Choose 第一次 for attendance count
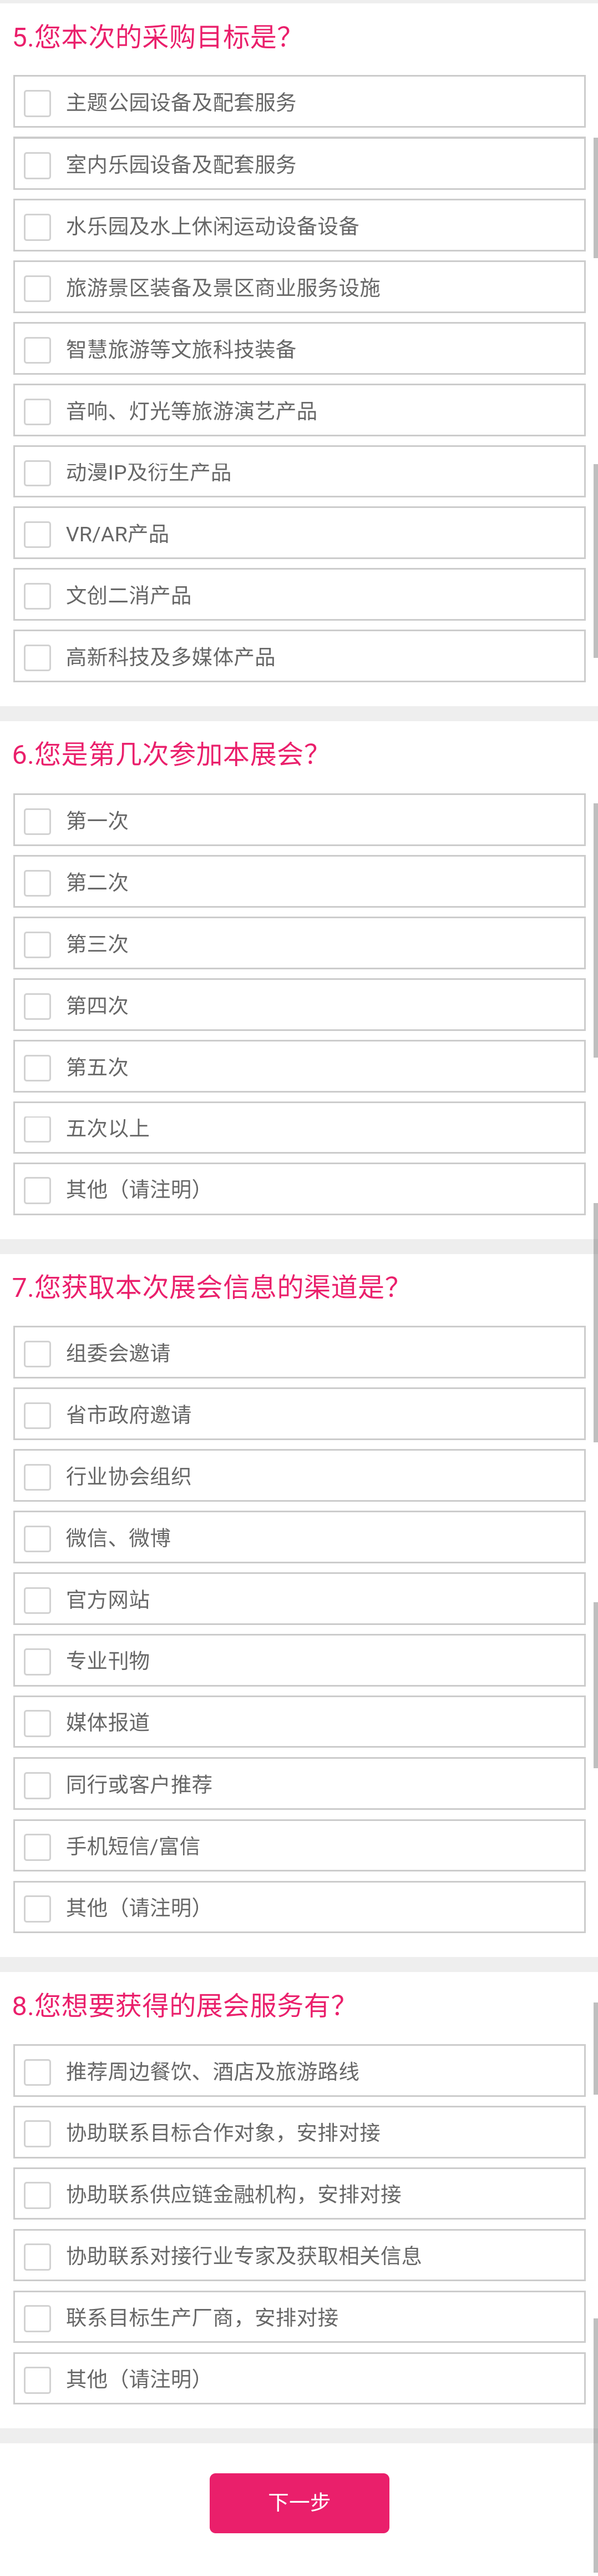Screen dimensions: 598x2576 (x=299, y=820)
